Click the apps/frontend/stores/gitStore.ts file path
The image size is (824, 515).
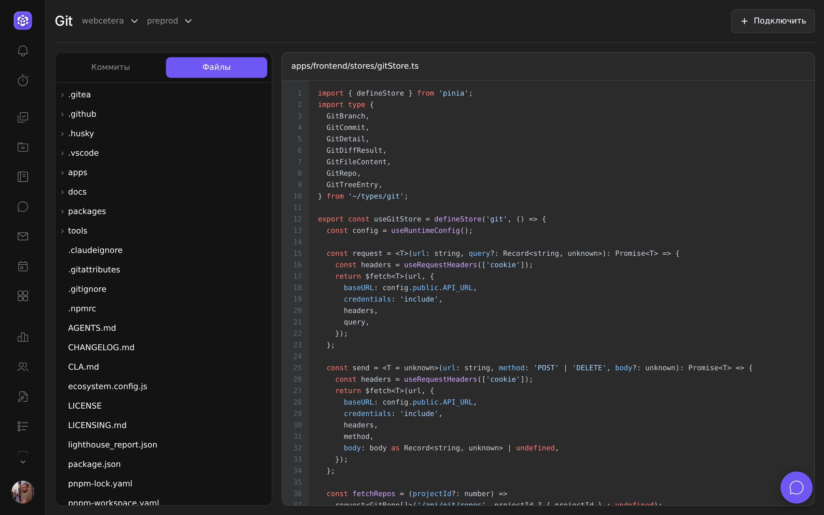click(355, 66)
